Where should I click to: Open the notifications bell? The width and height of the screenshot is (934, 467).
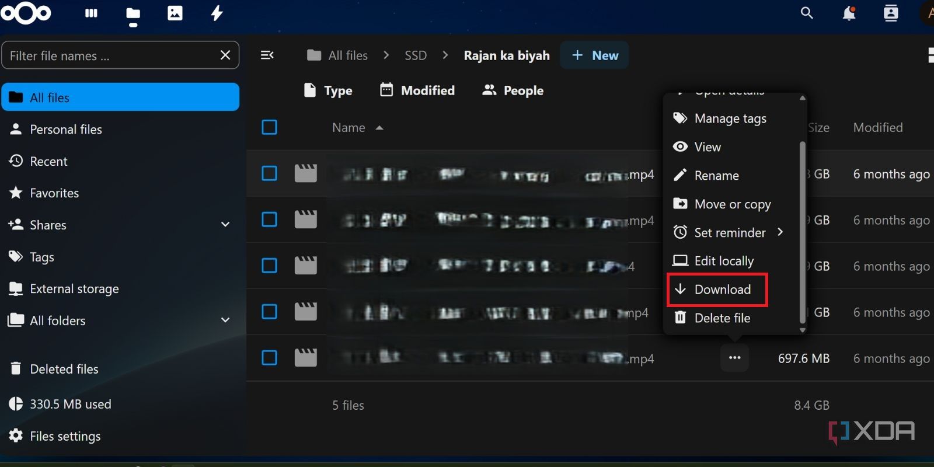click(x=849, y=13)
